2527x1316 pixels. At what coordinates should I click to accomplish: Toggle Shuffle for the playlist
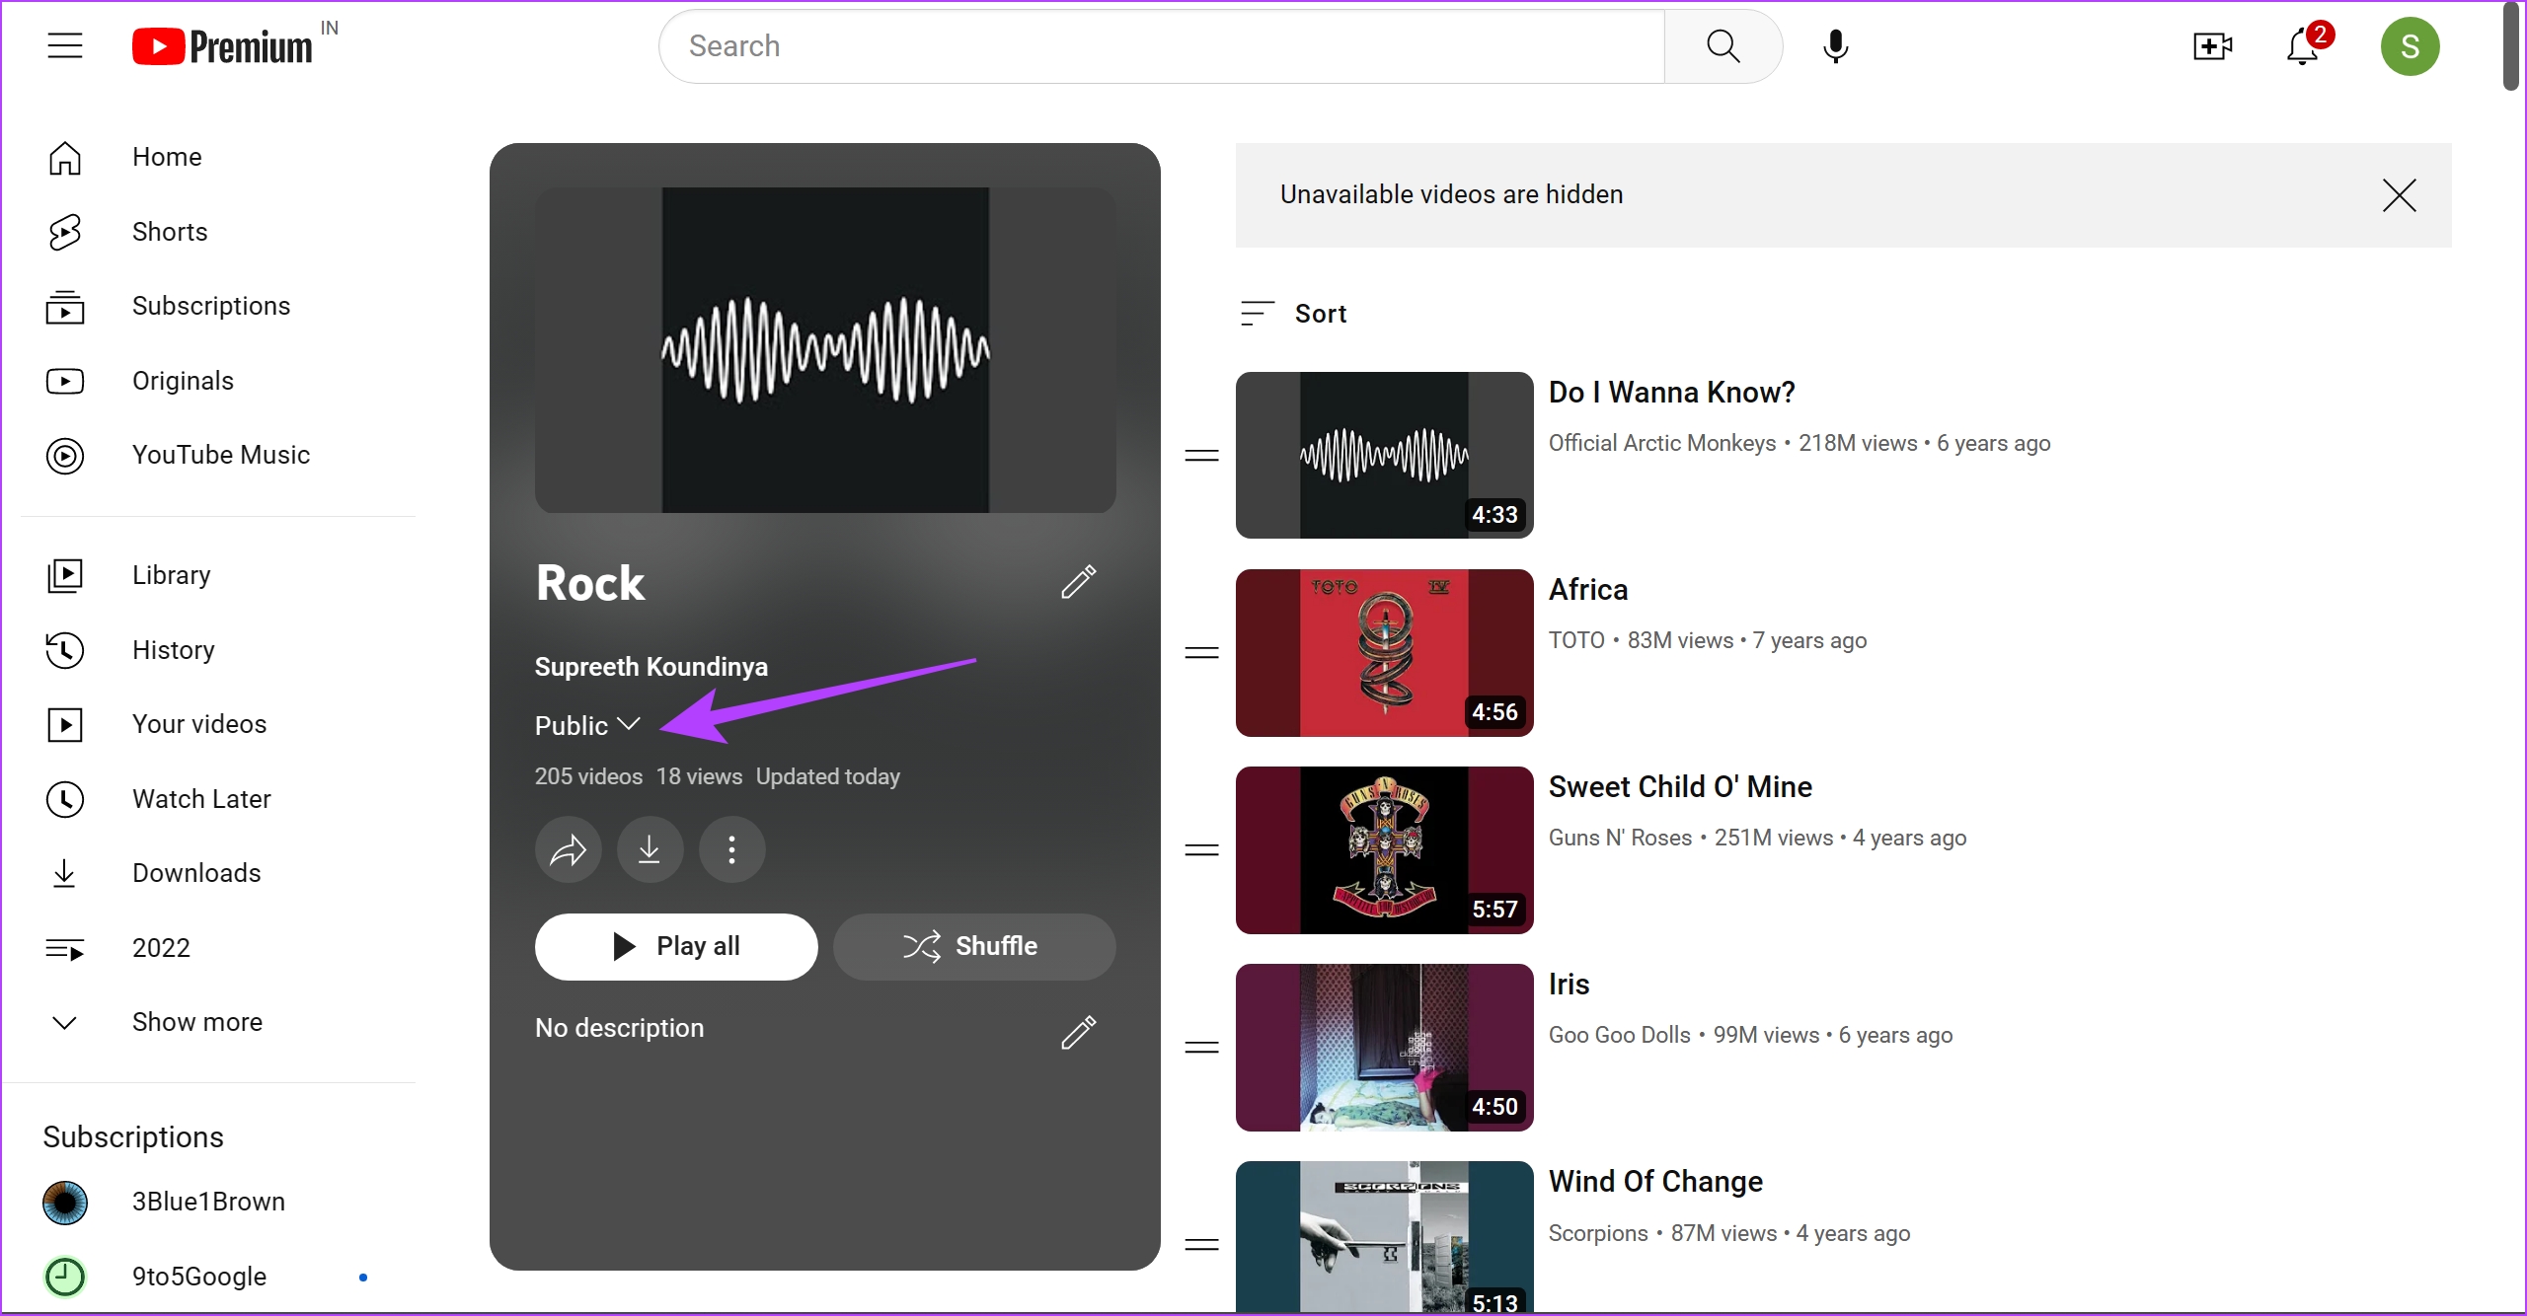[974, 946]
